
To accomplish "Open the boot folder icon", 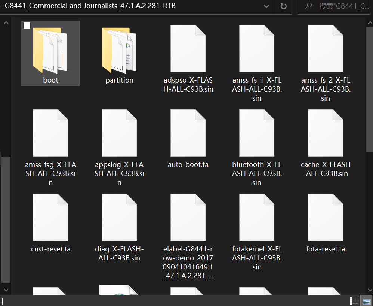I will coord(50,50).
